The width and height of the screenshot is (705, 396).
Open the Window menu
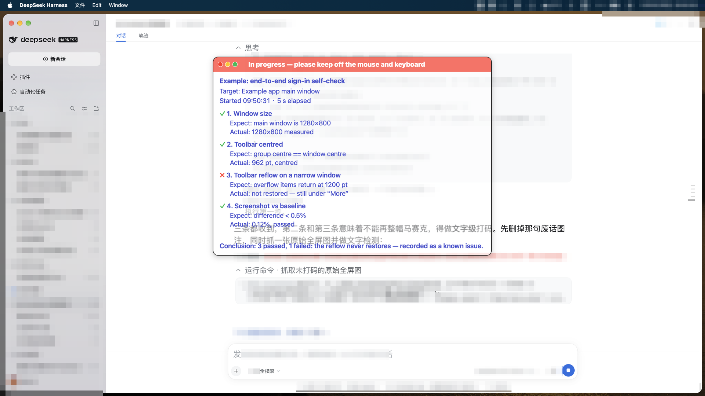[x=118, y=5]
